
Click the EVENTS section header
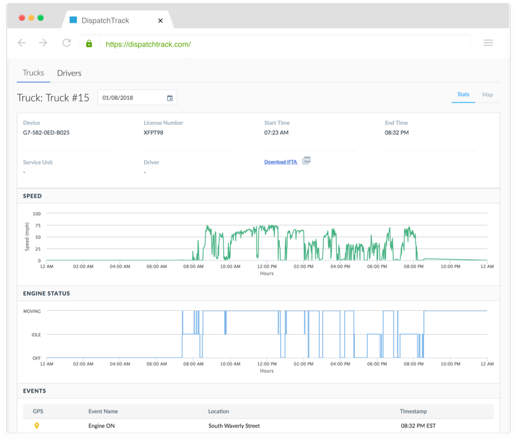(35, 391)
